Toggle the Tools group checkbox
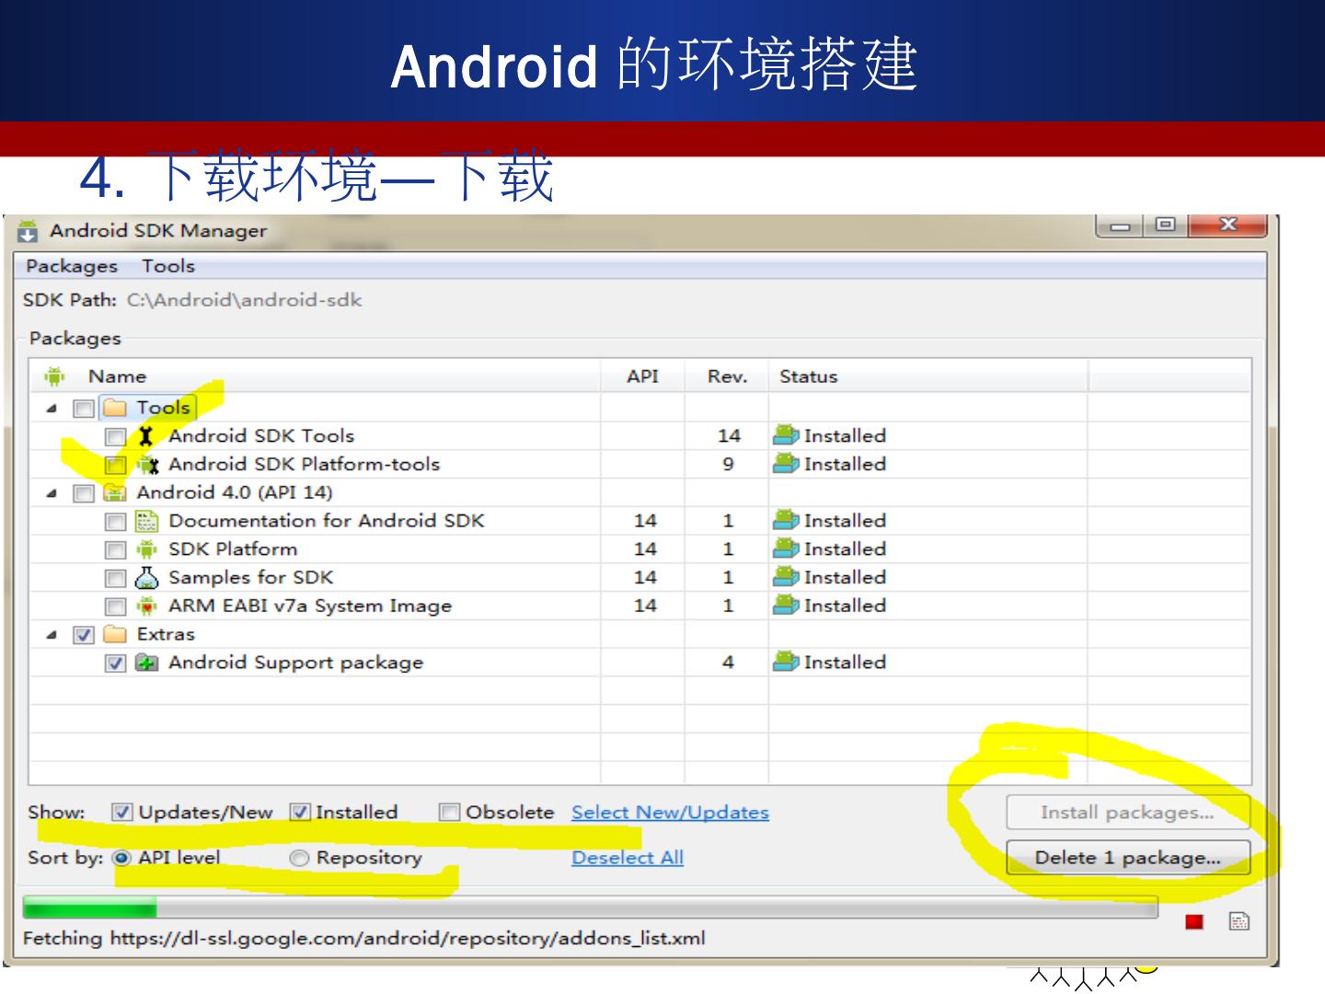1325x994 pixels. pos(84,409)
